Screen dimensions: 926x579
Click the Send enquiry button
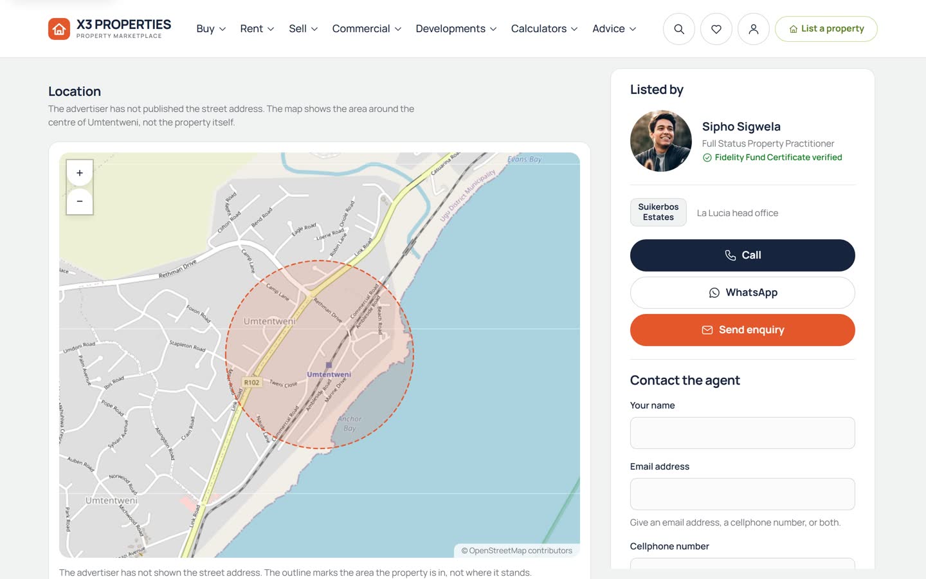tap(743, 330)
